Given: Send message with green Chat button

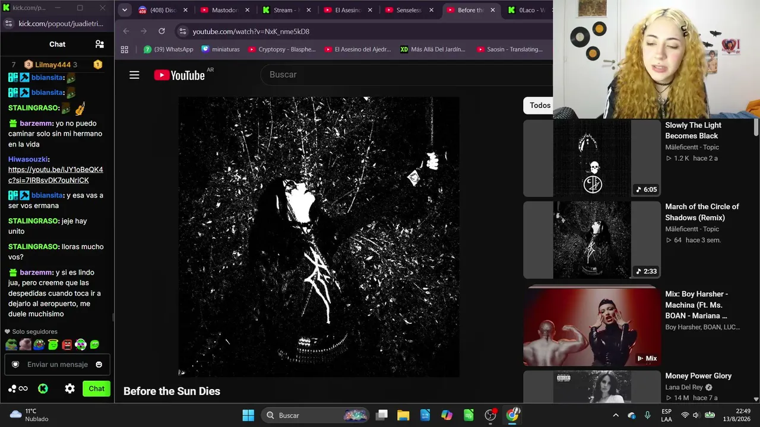Looking at the screenshot, I should [97, 388].
